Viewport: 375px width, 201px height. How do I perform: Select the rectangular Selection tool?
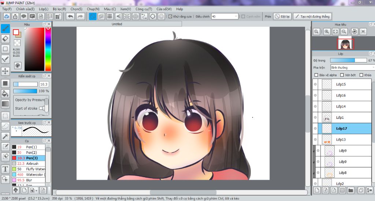[5, 116]
